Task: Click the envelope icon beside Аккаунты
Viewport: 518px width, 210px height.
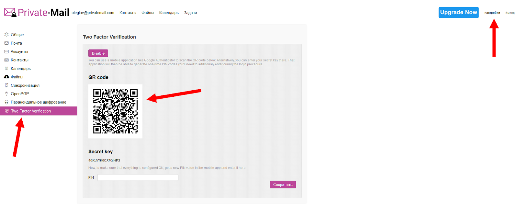Action: [x=6, y=51]
